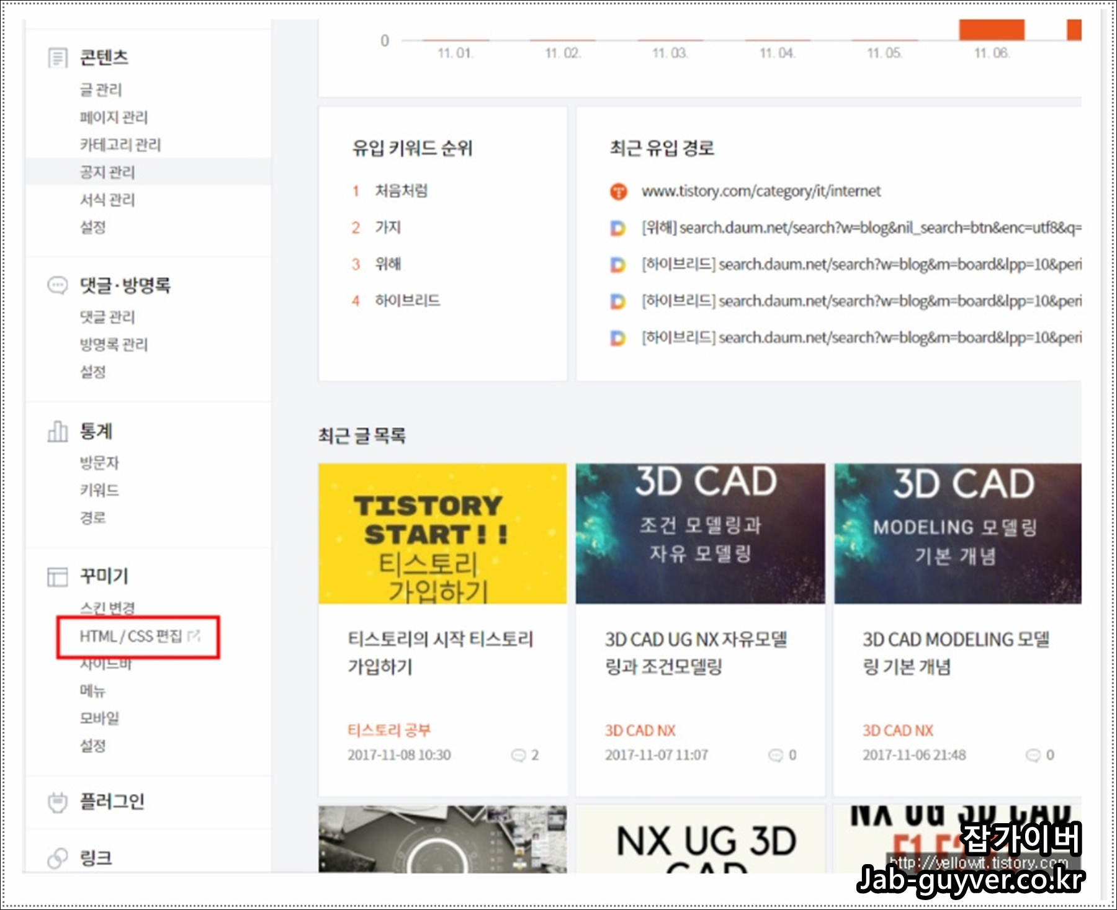Click the external-link icon beside HTML/CSS 편집
1117x910 pixels.
pos(194,636)
